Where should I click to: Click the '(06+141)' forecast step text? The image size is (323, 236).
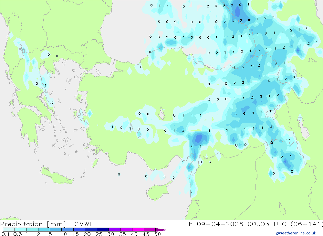coord(307,224)
